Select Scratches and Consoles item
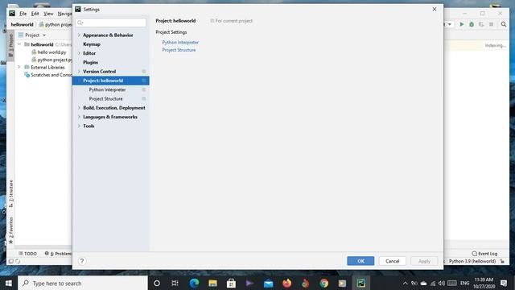515x290 pixels. coord(48,75)
